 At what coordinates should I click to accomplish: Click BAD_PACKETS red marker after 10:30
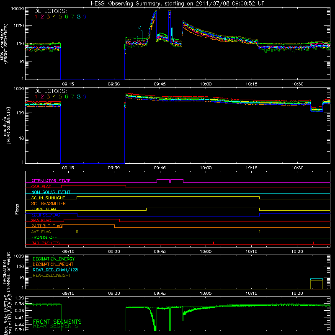313,243
